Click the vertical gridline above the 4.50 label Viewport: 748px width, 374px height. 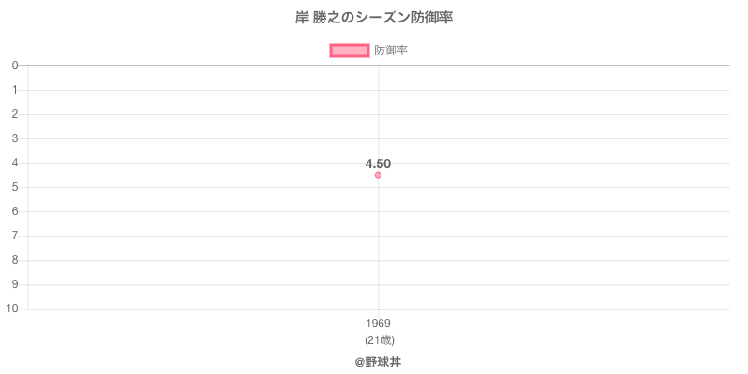(378, 112)
